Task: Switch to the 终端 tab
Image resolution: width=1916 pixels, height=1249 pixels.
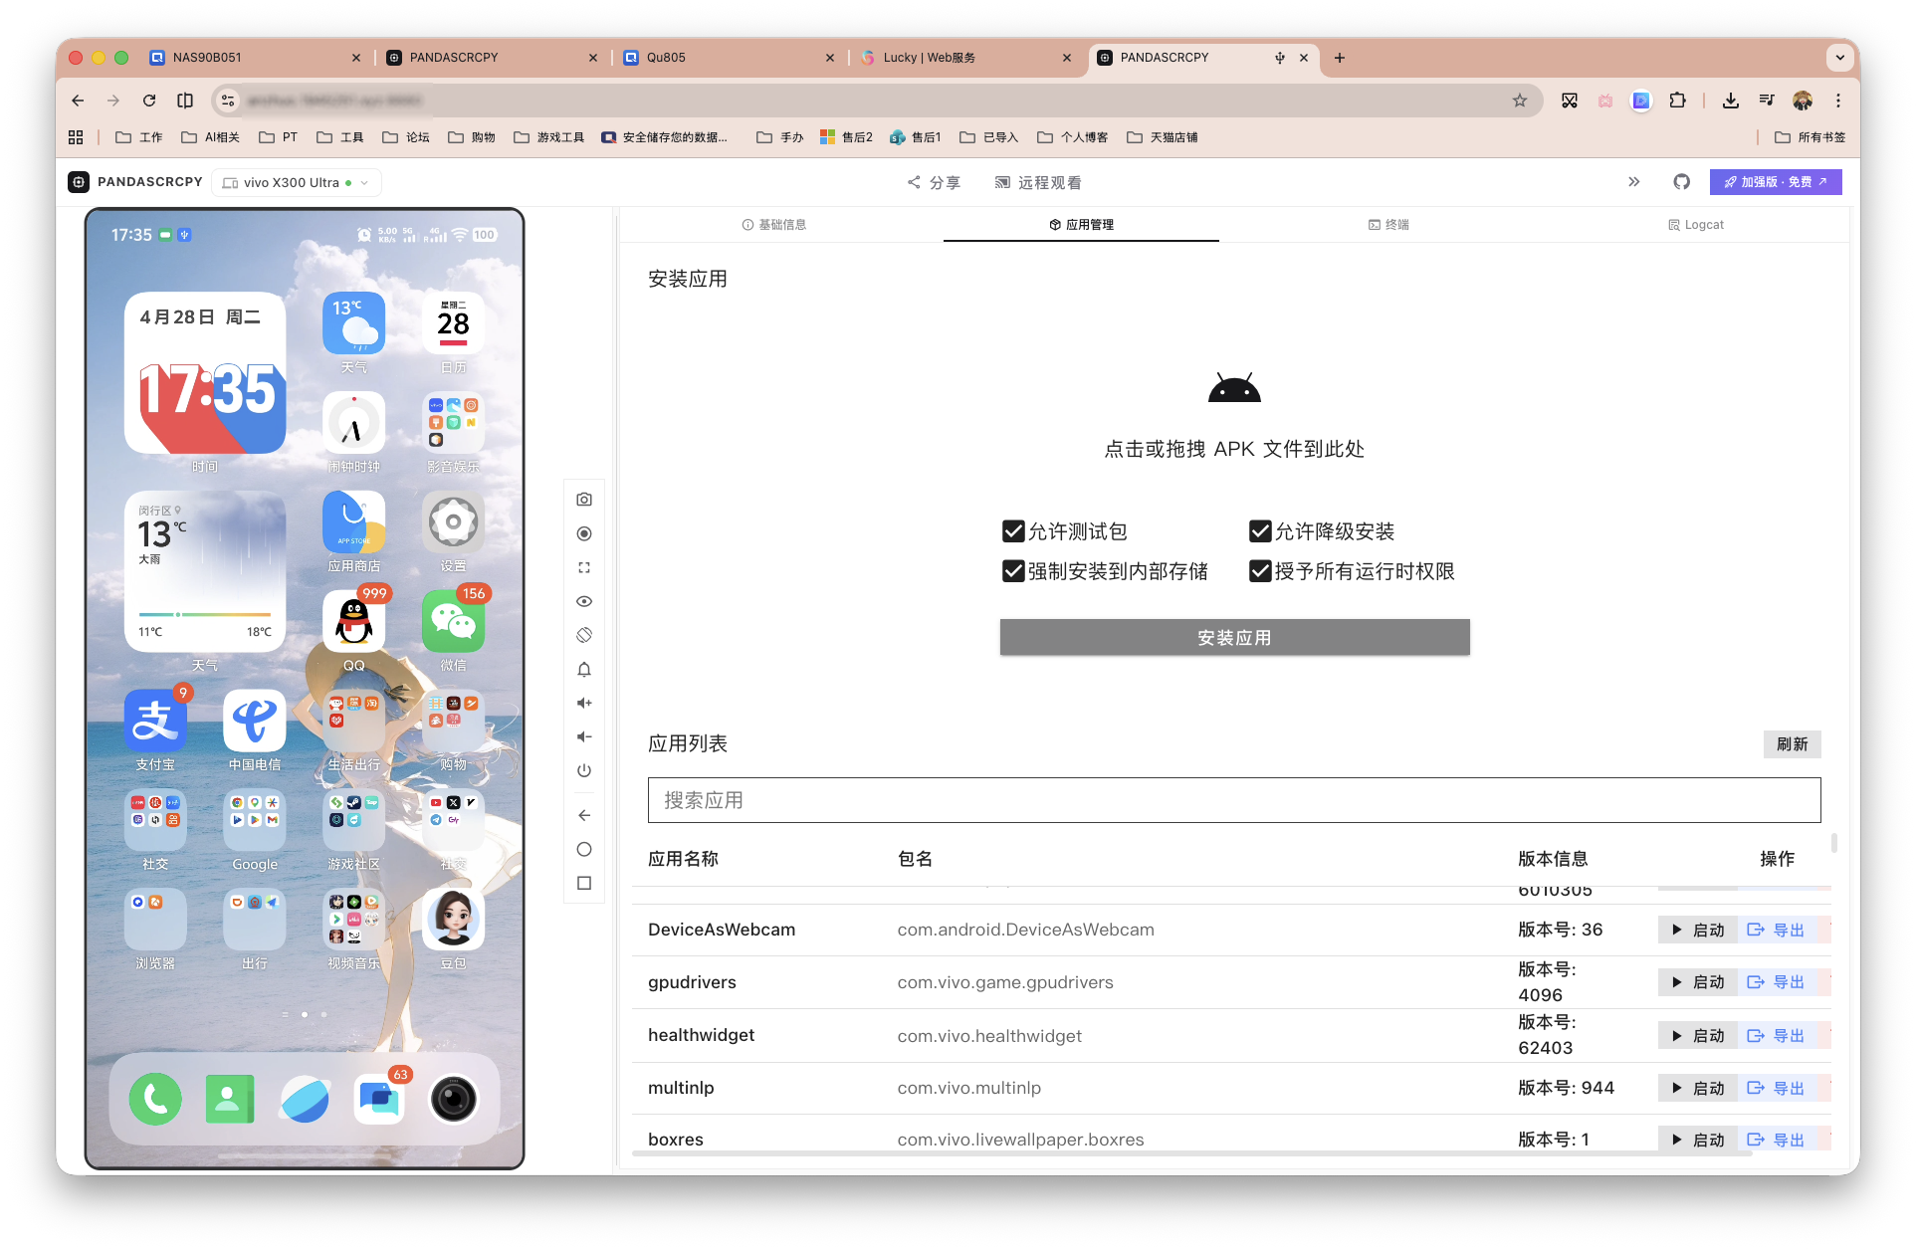Action: [1388, 224]
